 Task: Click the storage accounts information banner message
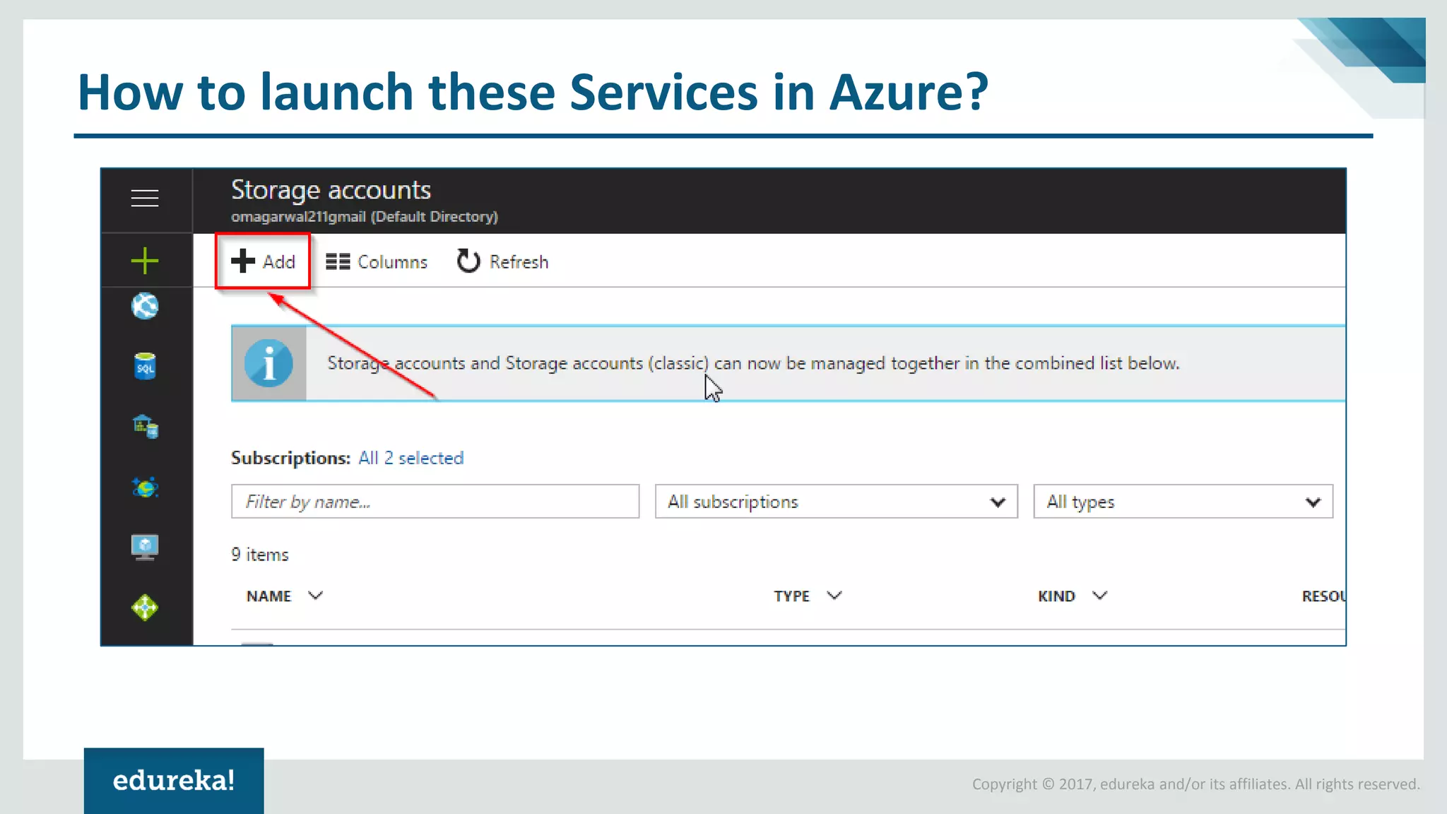click(753, 363)
